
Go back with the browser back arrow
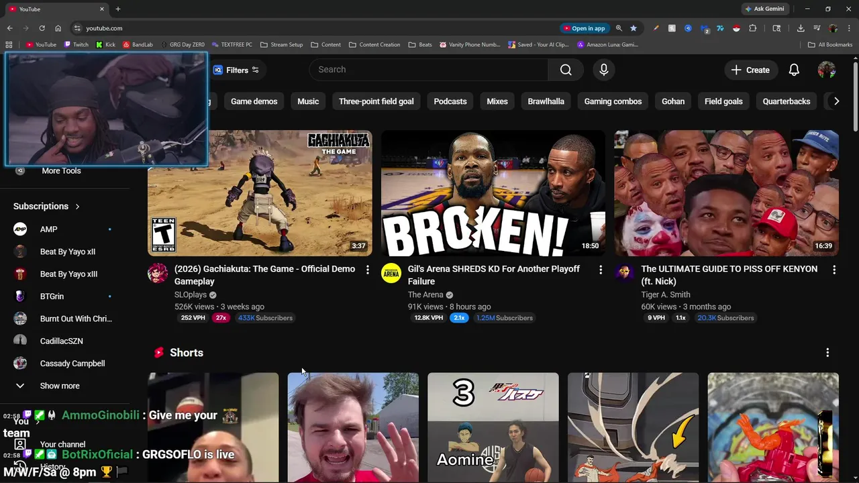[9, 28]
